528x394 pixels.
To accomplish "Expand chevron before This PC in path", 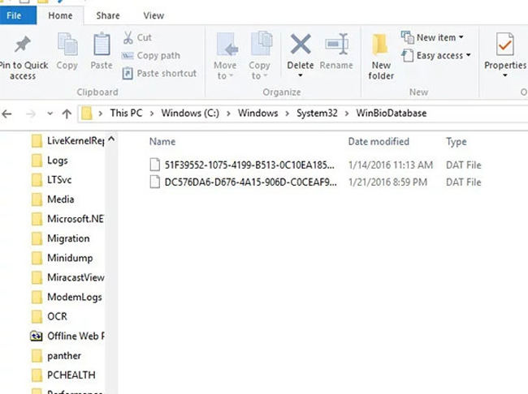I will tap(101, 113).
